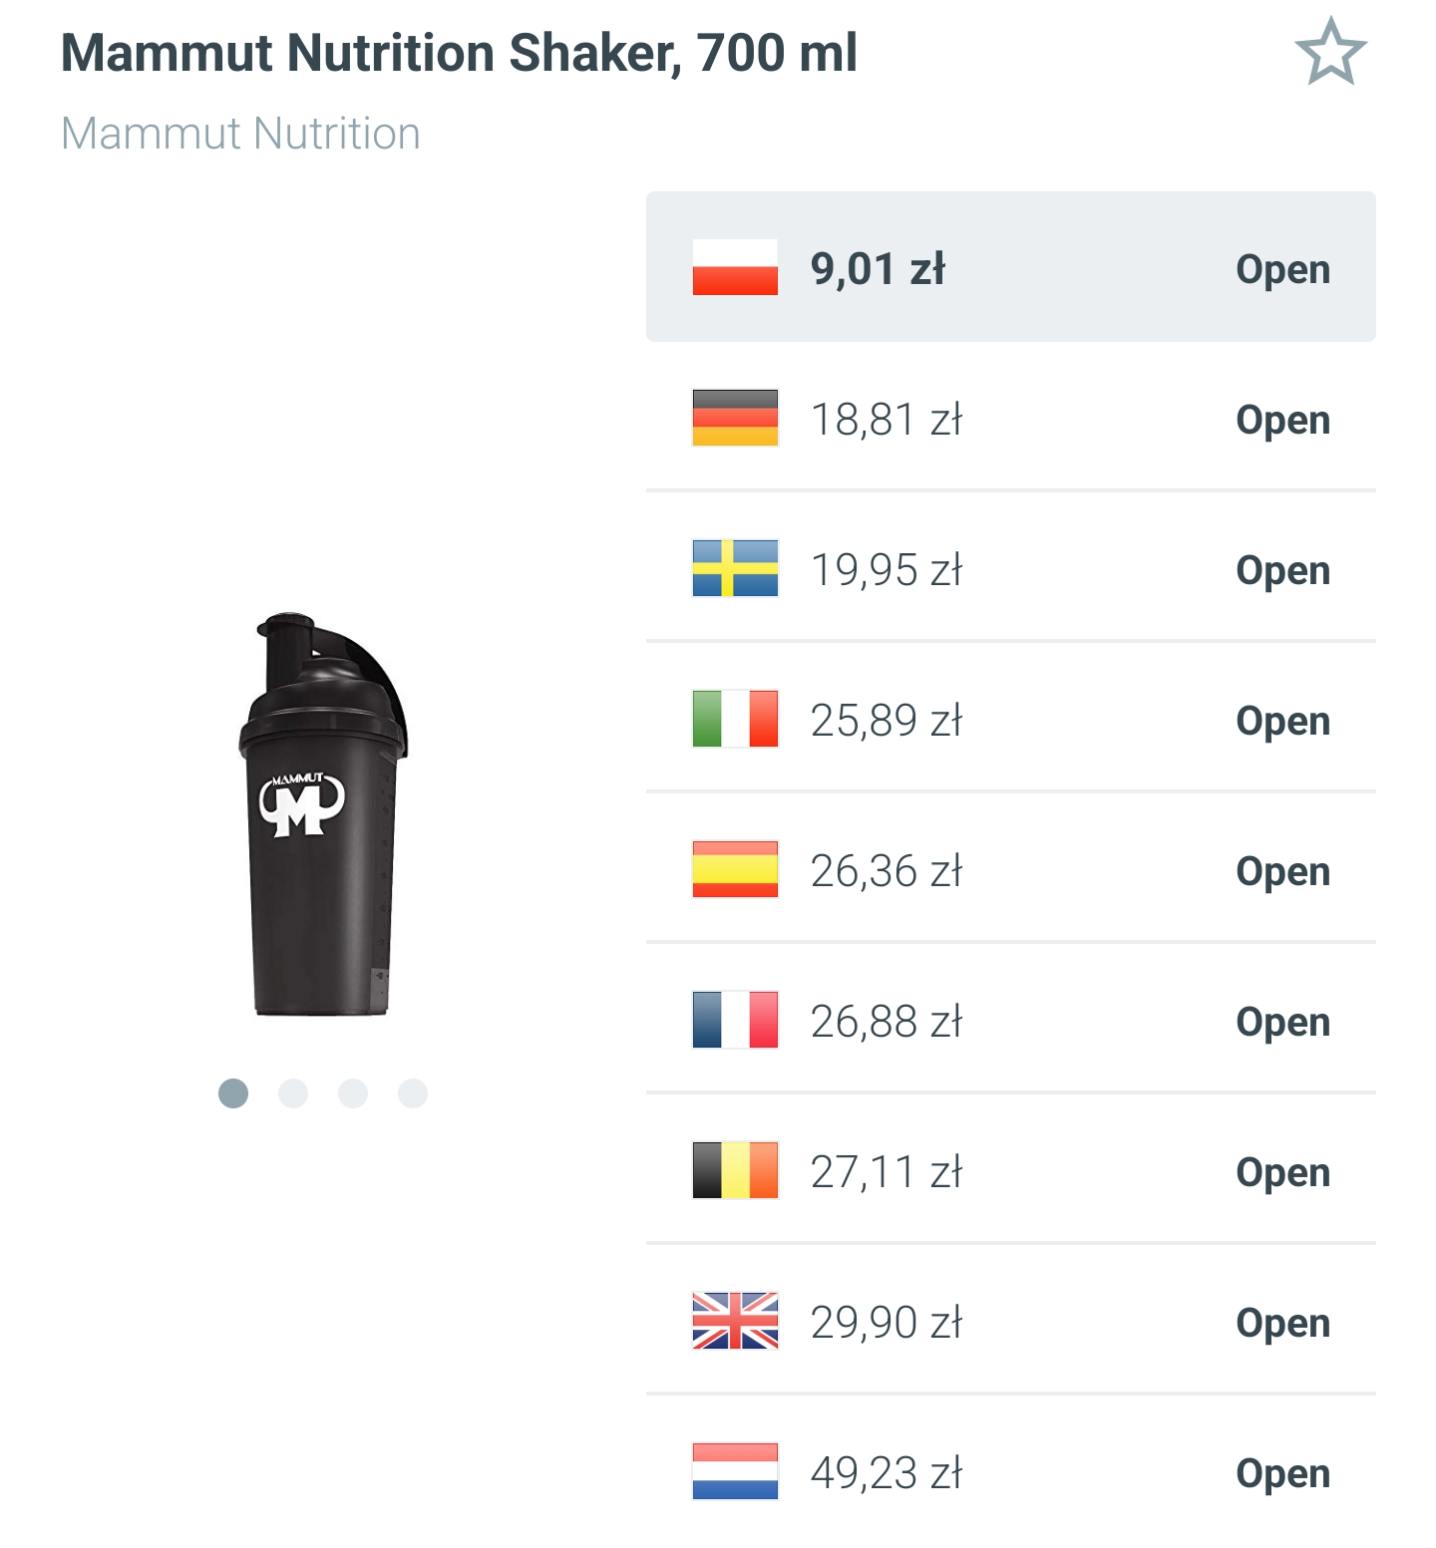This screenshot has width=1436, height=1548.
Task: Click the UK flag icon
Action: tap(735, 1323)
